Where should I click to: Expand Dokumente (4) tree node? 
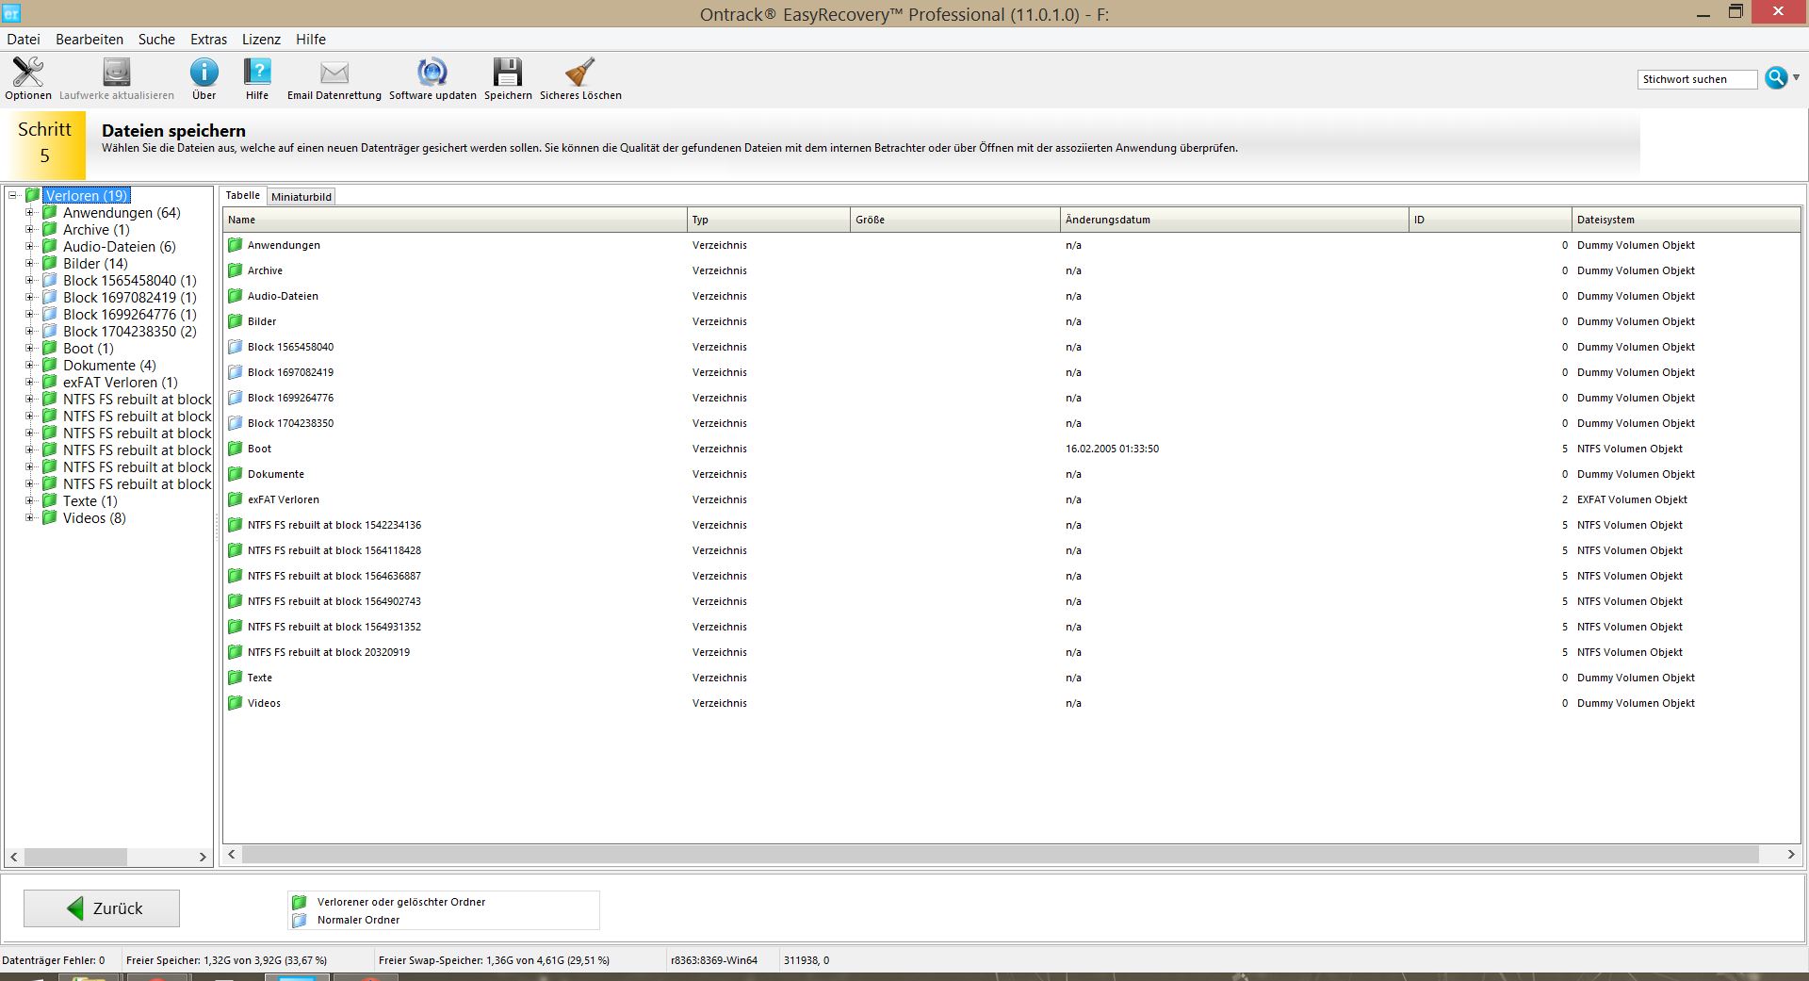click(29, 366)
